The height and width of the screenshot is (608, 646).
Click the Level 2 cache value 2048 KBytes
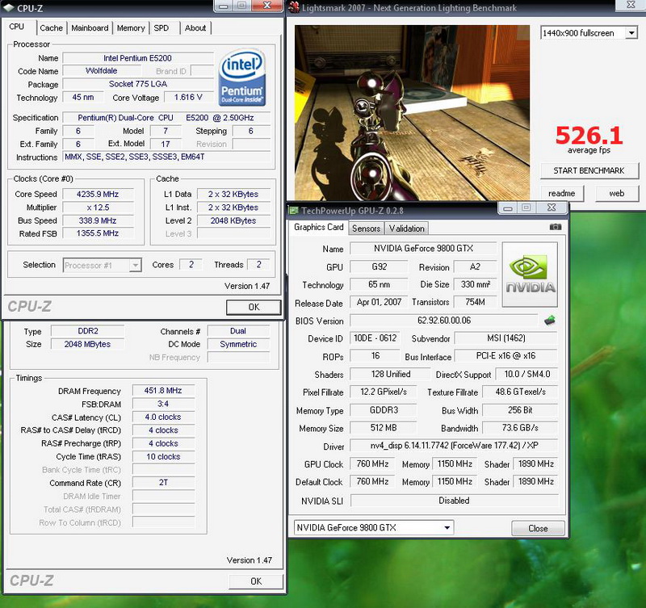click(x=233, y=220)
